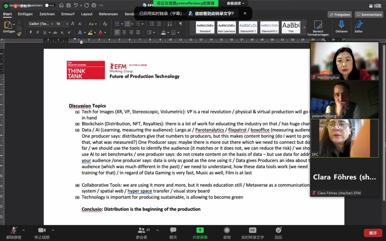Click the numbered list icon
Viewport: 386px width, 241px height.
(127, 24)
